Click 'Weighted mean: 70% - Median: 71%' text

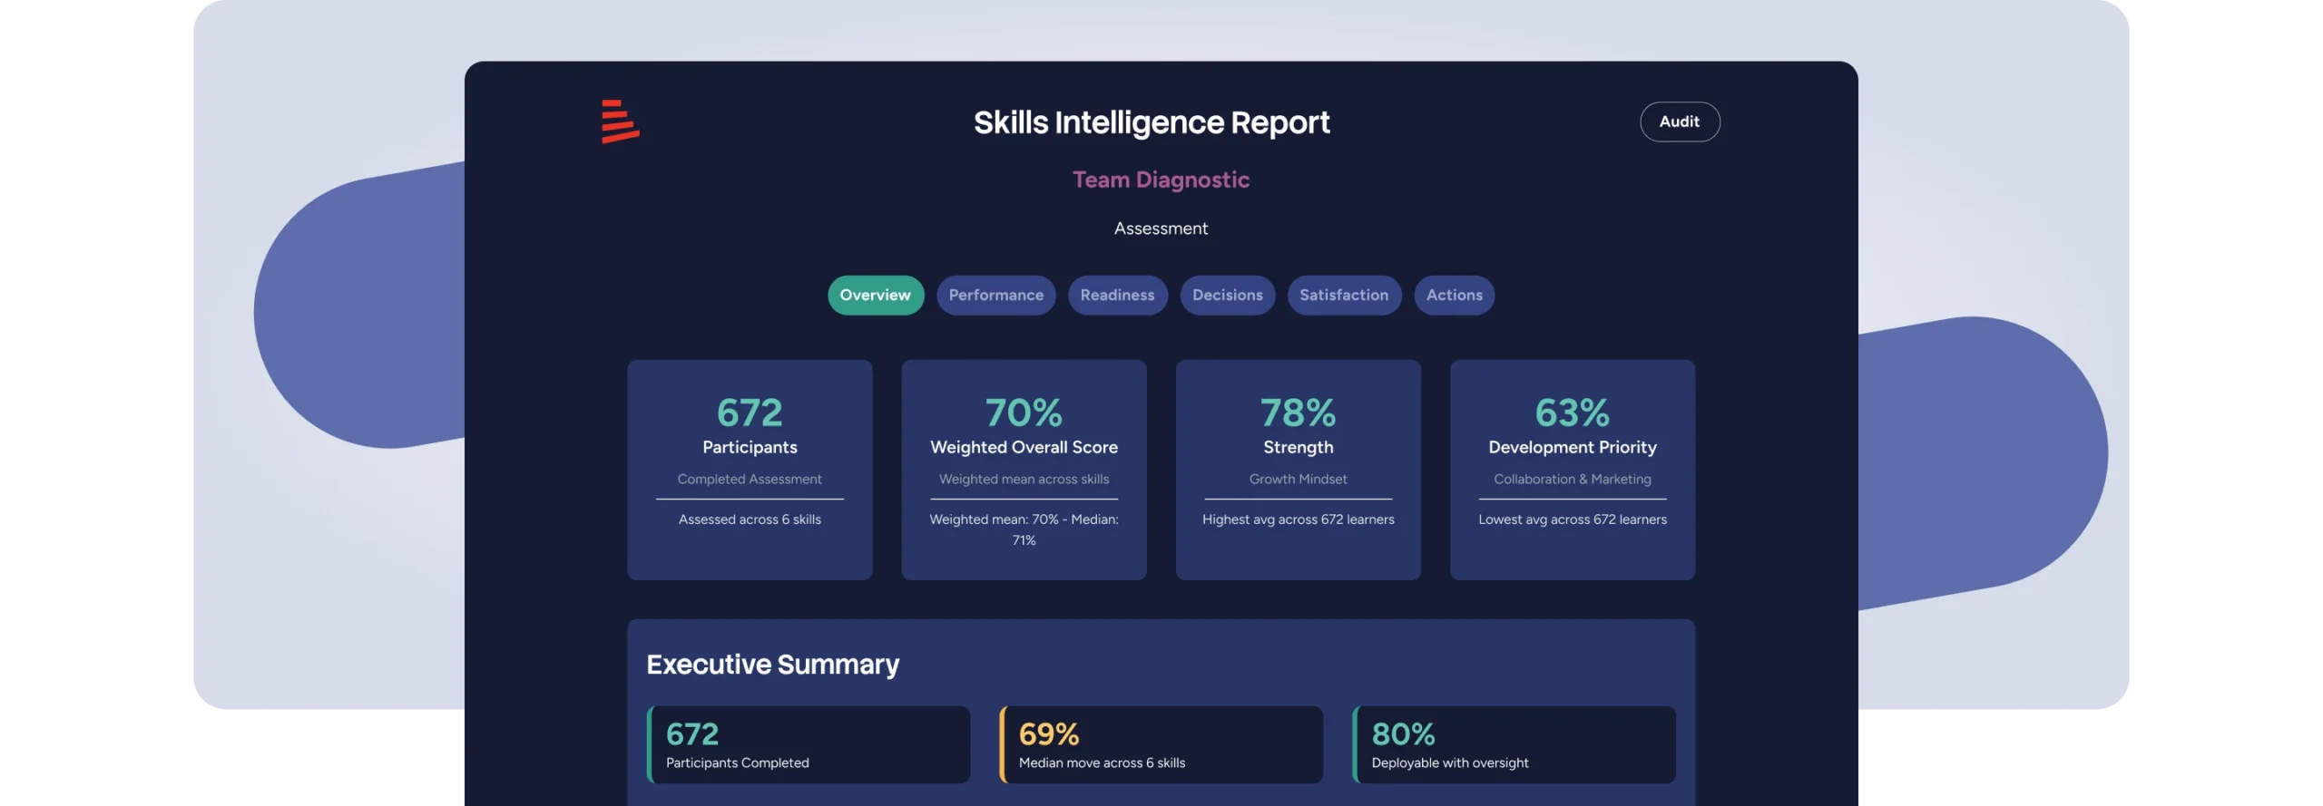click(x=1024, y=529)
